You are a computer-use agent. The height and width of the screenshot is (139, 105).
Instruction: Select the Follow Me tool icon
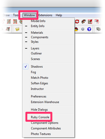pos(84,22)
